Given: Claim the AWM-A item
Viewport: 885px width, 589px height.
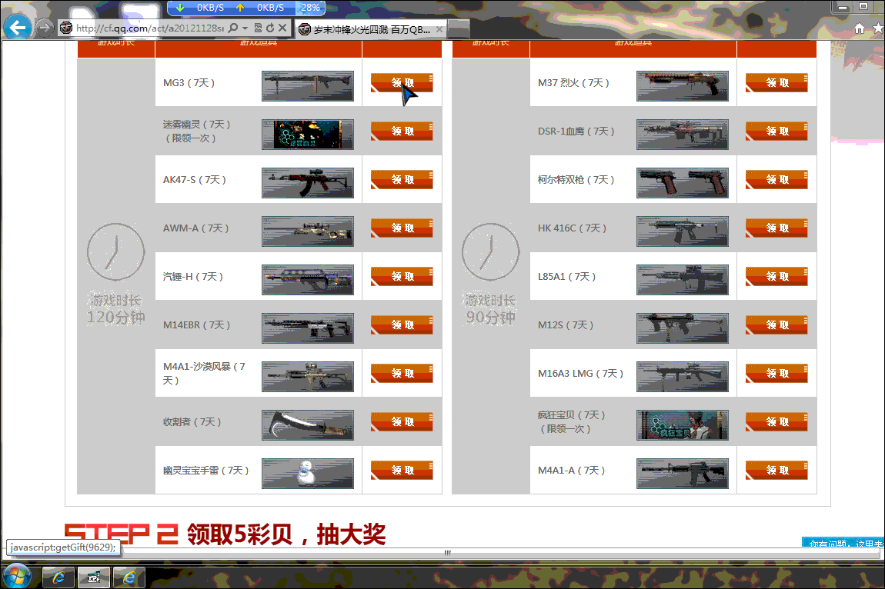Looking at the screenshot, I should tap(402, 228).
